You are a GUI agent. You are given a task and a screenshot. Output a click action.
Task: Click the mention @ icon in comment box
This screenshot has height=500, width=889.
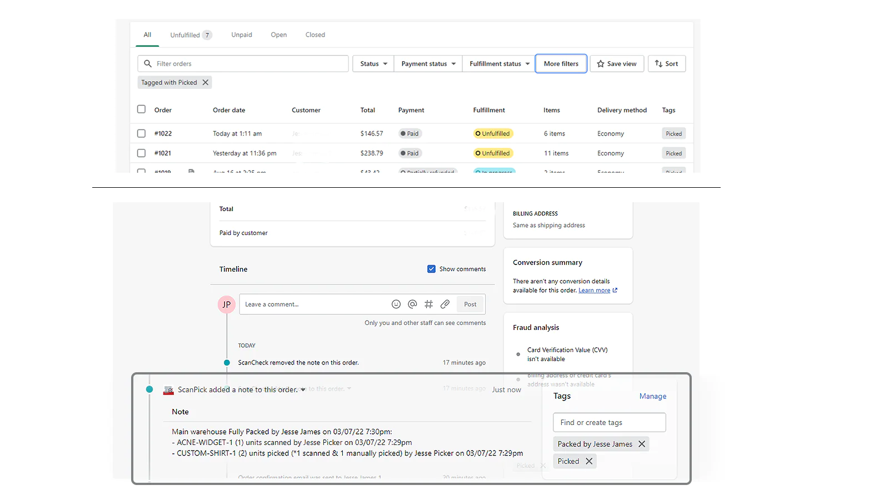412,304
